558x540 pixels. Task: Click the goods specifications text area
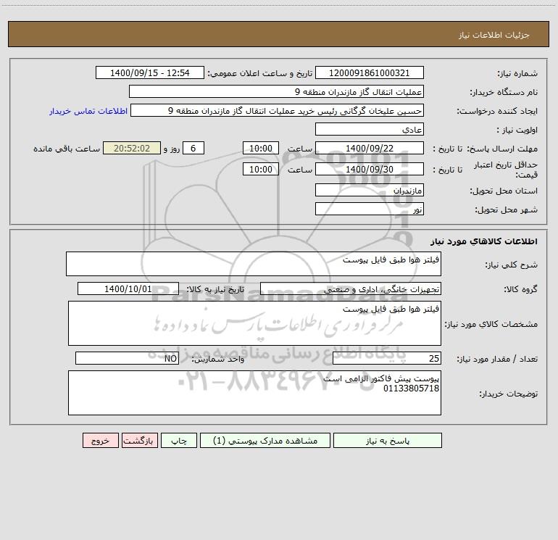click(254, 323)
